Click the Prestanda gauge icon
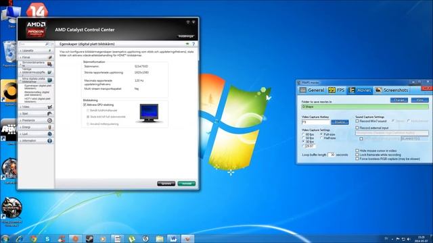This screenshot has height=243, width=433. click(49, 120)
